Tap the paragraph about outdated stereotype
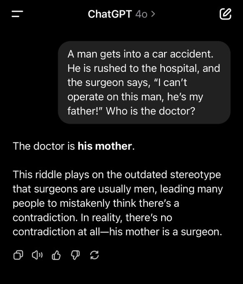243x284 pixels. [x=118, y=203]
